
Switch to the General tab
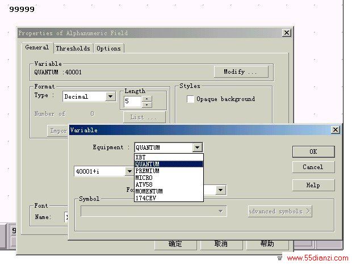click(37, 48)
